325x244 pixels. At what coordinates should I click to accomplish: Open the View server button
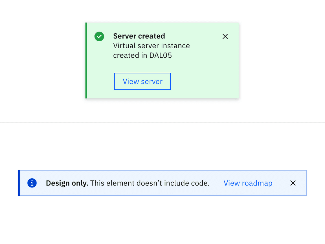click(x=142, y=81)
